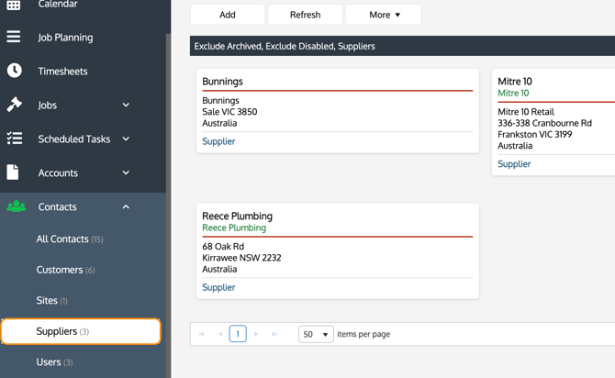Select page 1 in pagination
This screenshot has width=615, height=378.
238,335
